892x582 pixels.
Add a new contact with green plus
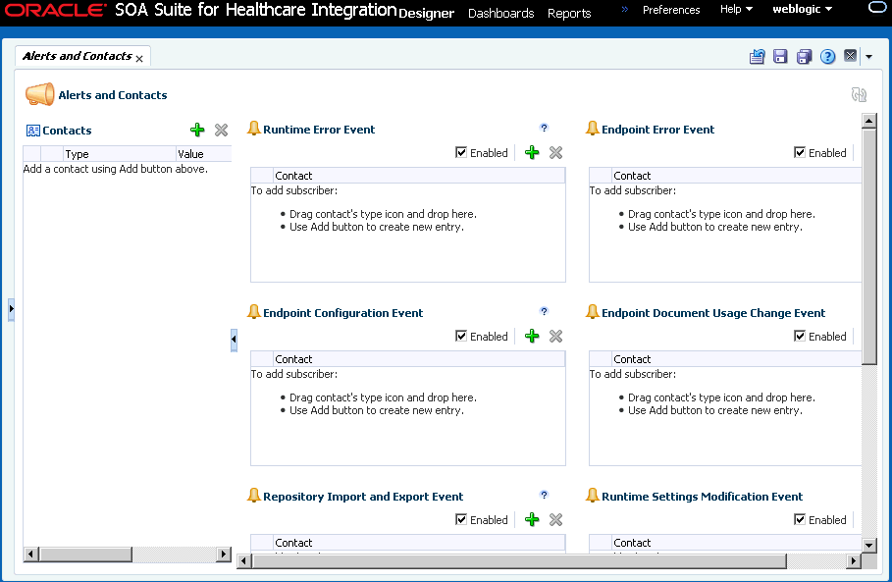(197, 131)
